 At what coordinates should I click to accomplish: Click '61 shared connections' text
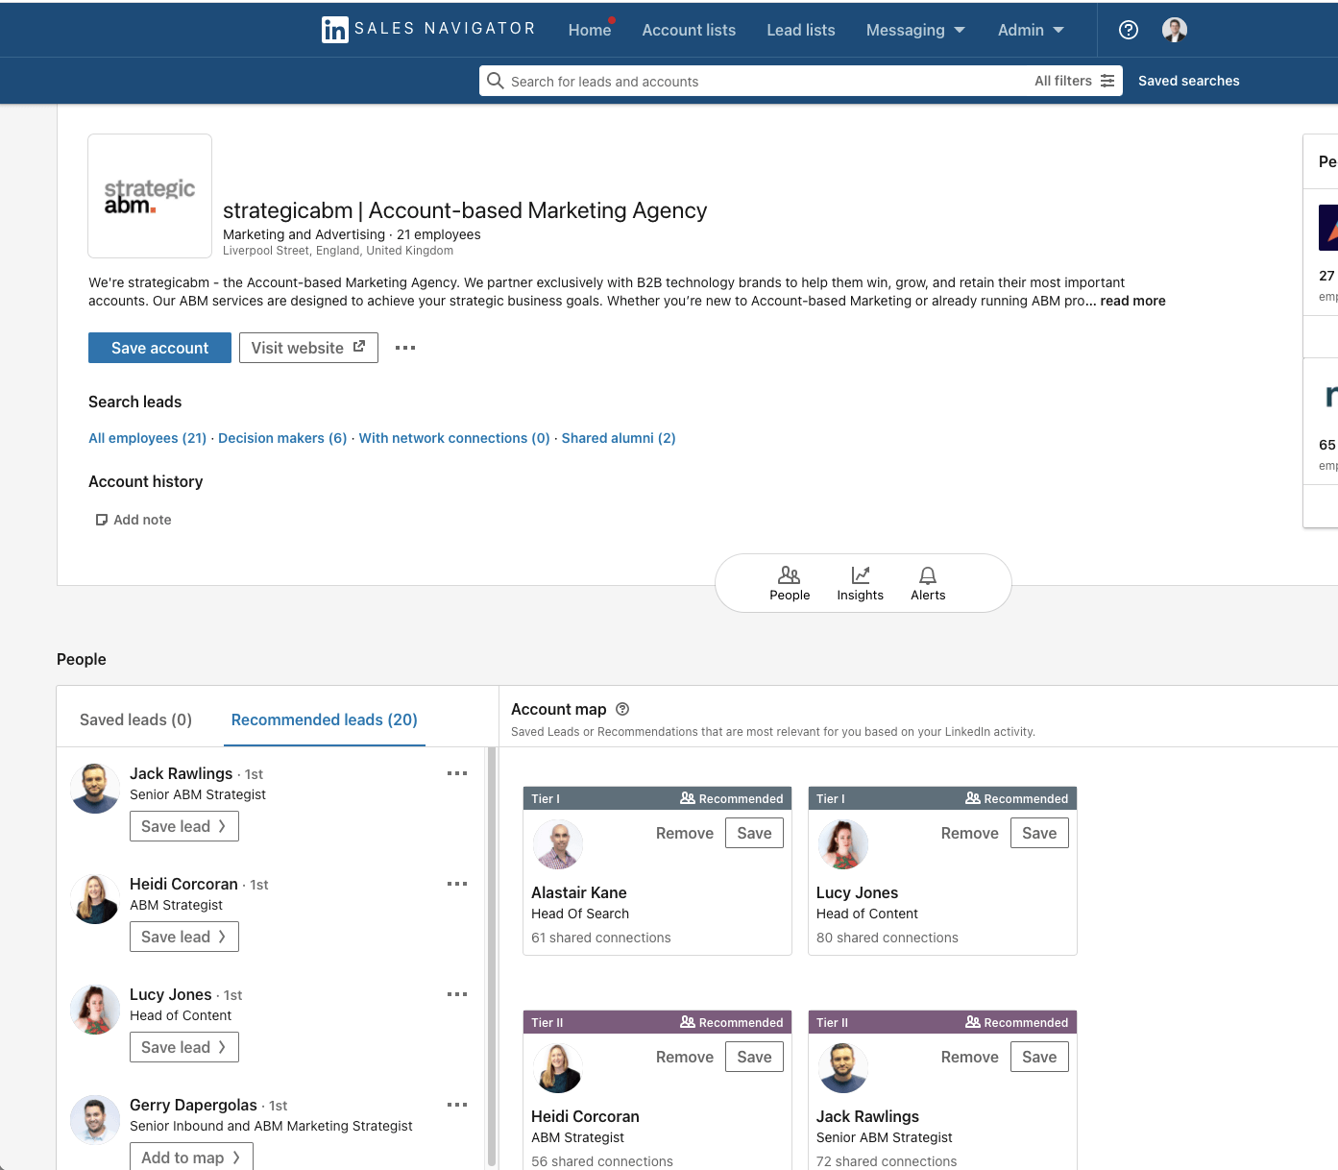tap(601, 938)
